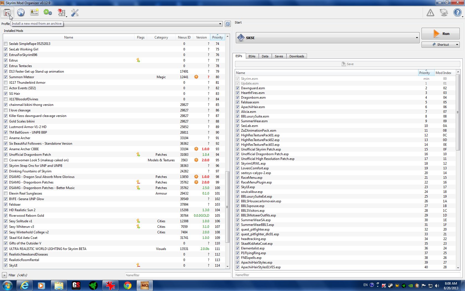Disable the Dawnguard.esm plugin checkbox

[237, 88]
